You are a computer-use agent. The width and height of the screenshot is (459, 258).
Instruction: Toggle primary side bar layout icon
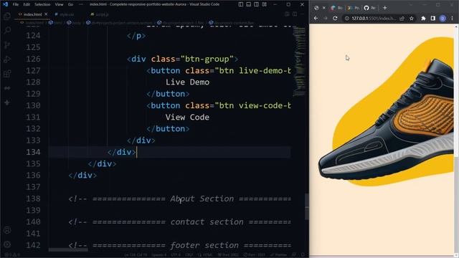(241, 4)
